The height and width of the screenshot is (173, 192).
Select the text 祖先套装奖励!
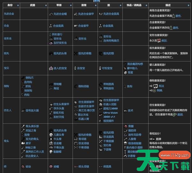[x=157, y=48]
